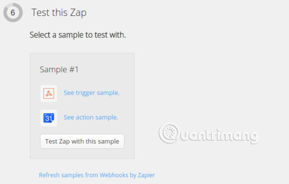Open the "See action sample." link
Viewport: 289px width, 184px height.
(x=91, y=117)
